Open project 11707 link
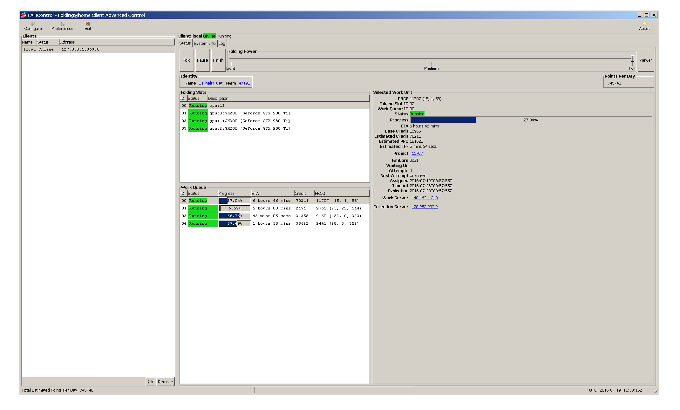Viewport: 680px width, 410px height. click(x=417, y=153)
